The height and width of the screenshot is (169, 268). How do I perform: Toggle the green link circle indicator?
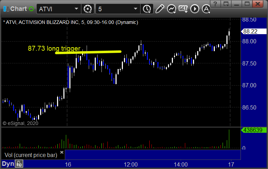point(31,9)
